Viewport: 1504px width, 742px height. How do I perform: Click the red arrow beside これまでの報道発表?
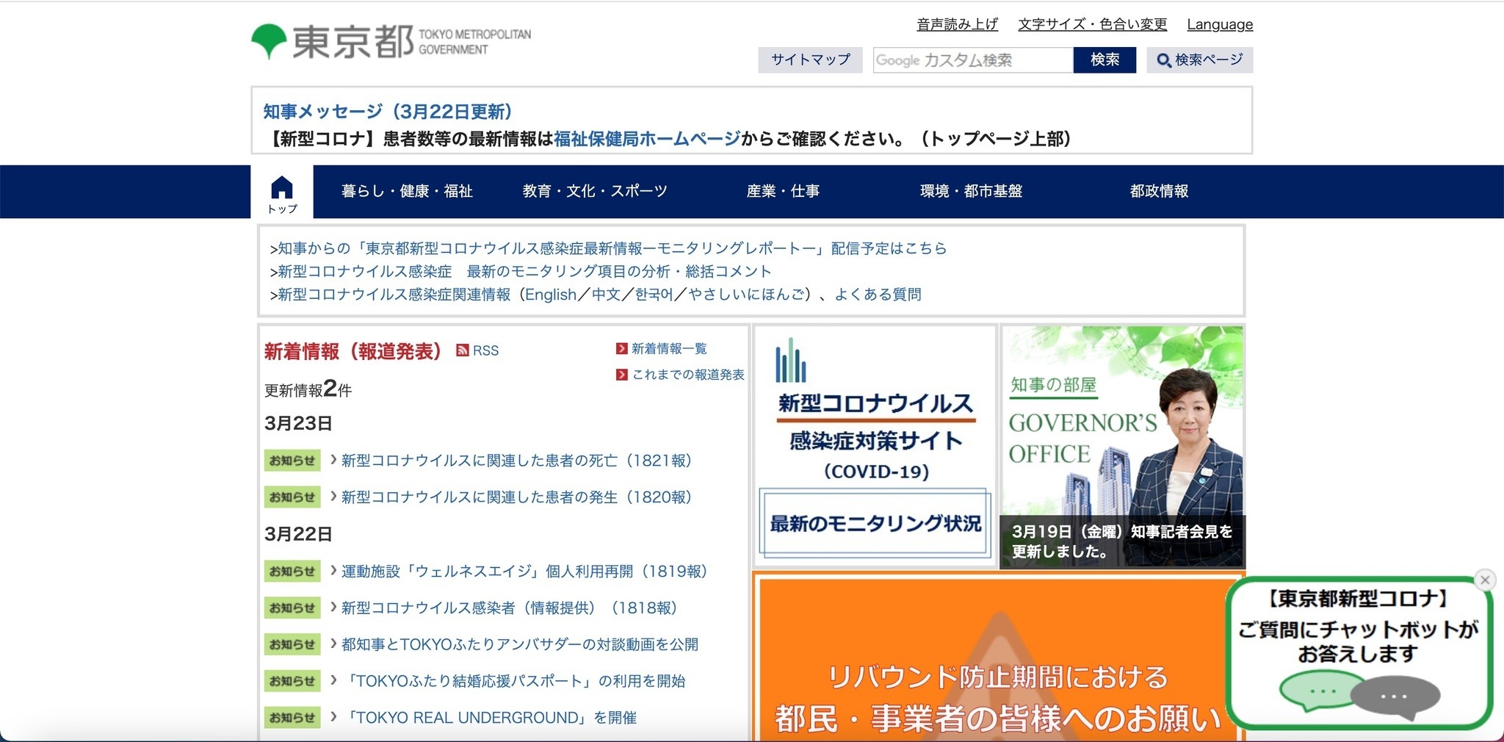[622, 375]
